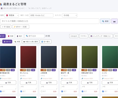Screen dimensions: 118x98
Task: Delete the 銀河鉄道の夜 book
Action: (x=14, y=92)
